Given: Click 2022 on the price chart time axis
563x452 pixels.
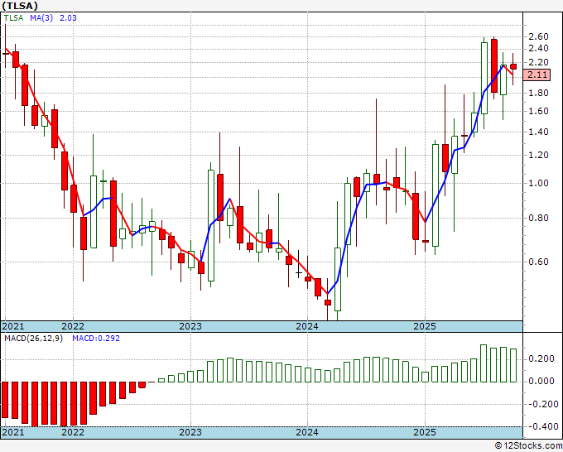Looking at the screenshot, I should click(x=73, y=326).
